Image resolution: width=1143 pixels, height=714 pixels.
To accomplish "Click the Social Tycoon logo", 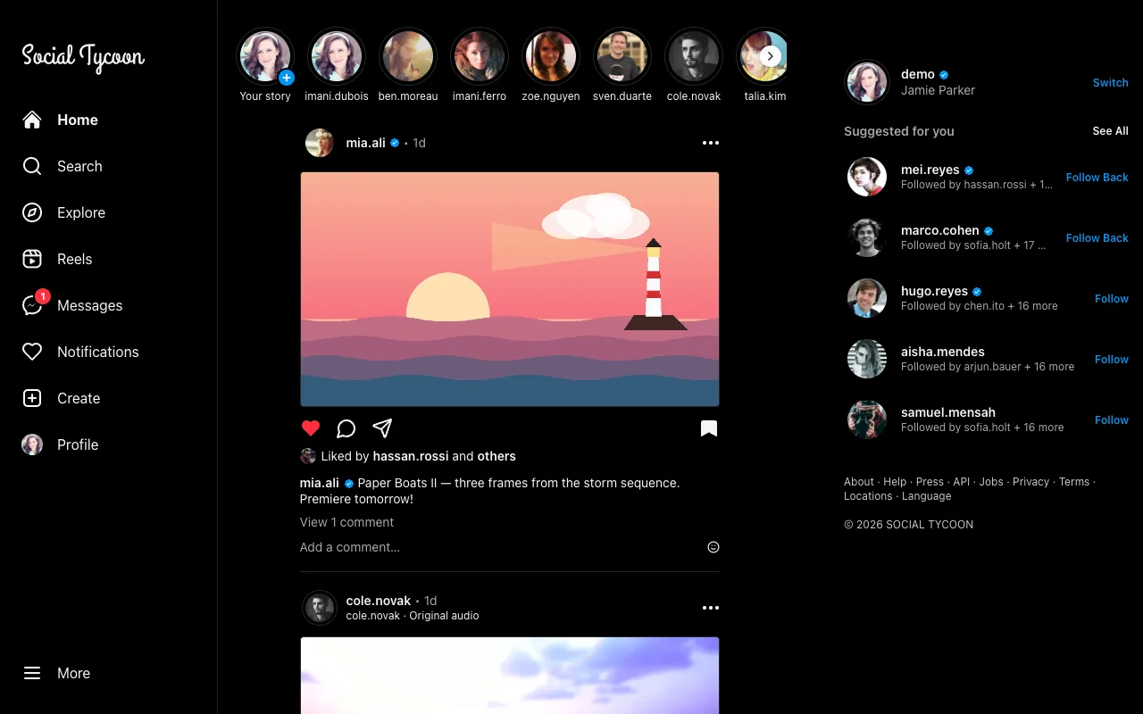I will click(83, 57).
